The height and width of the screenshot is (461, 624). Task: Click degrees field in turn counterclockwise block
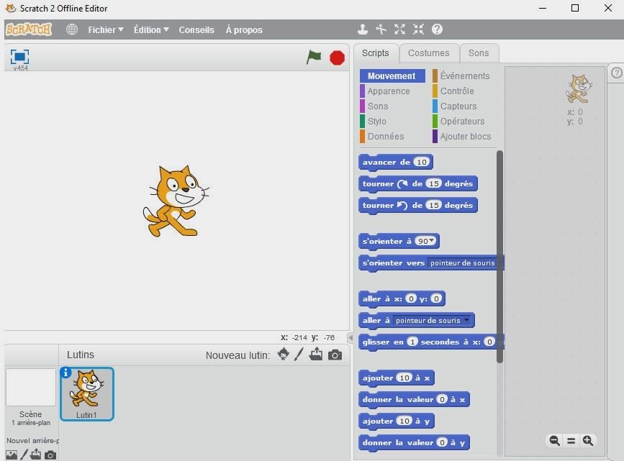(x=434, y=205)
